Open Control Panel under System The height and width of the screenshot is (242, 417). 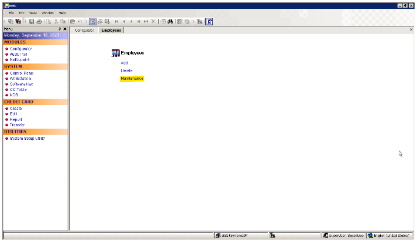pyautogui.click(x=22, y=73)
